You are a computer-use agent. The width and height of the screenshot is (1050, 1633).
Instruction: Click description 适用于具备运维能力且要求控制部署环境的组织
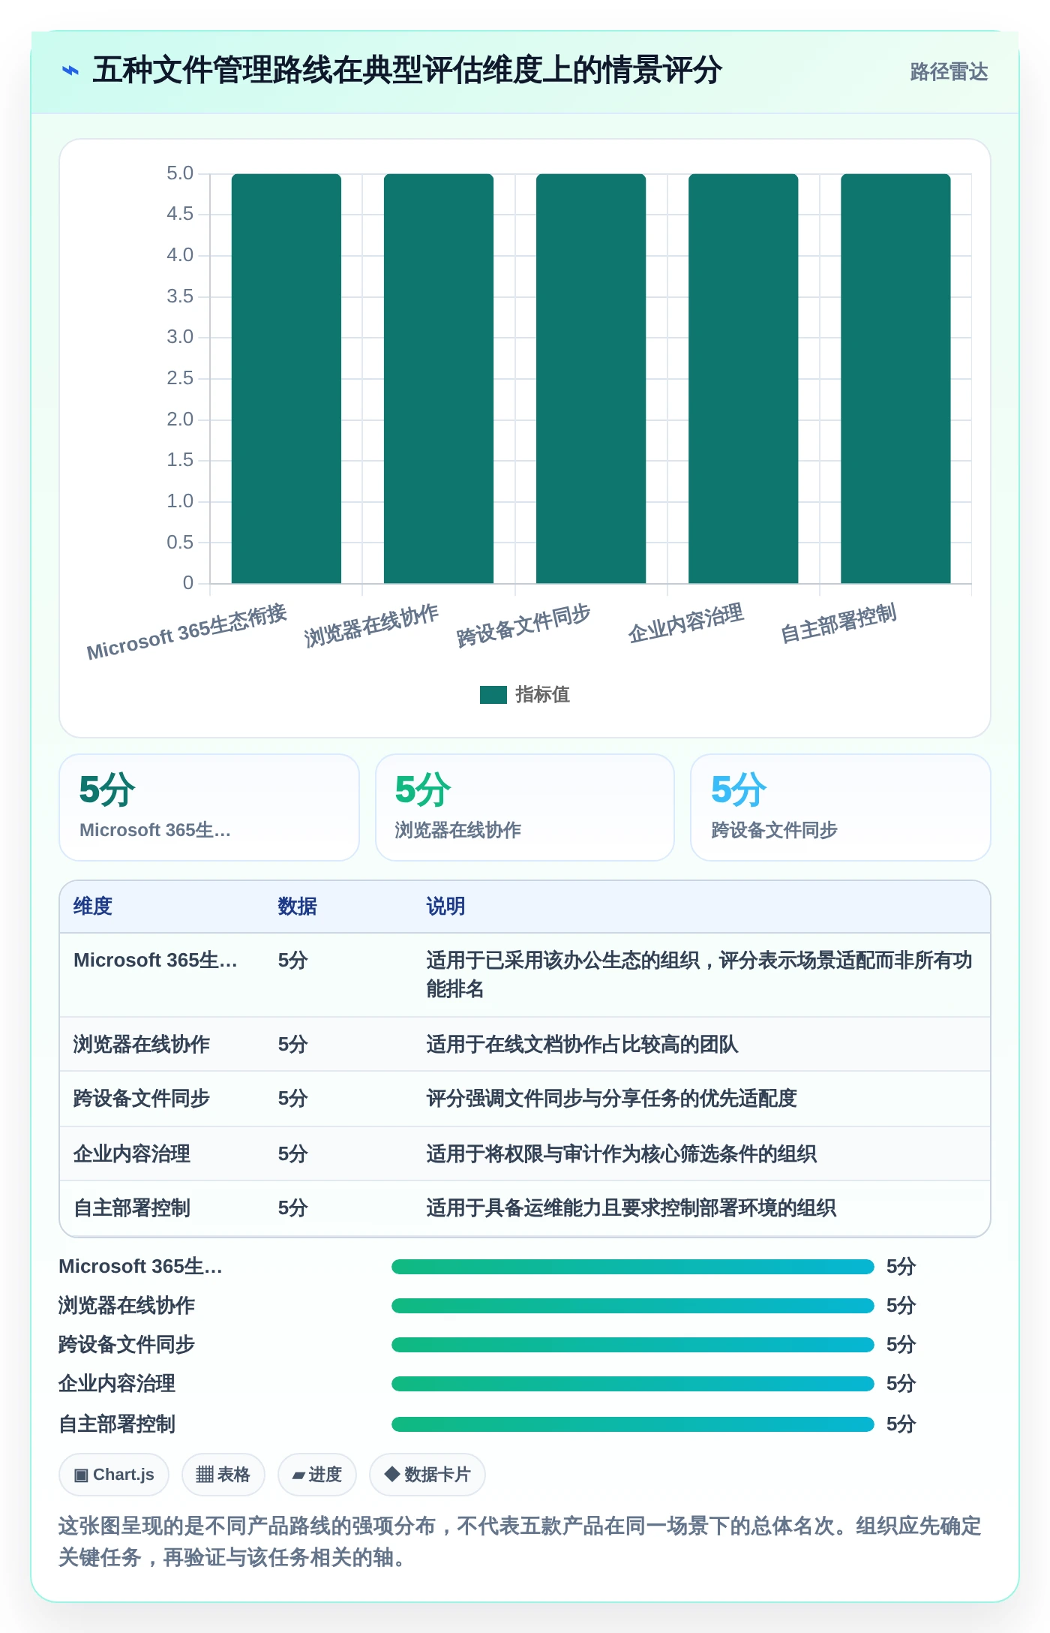pos(631,1208)
